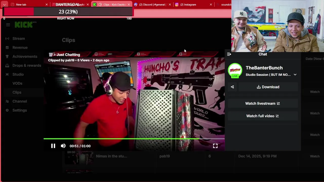Close the Instagram browser tab
The height and width of the screenshot is (182, 324).
click(x=211, y=5)
